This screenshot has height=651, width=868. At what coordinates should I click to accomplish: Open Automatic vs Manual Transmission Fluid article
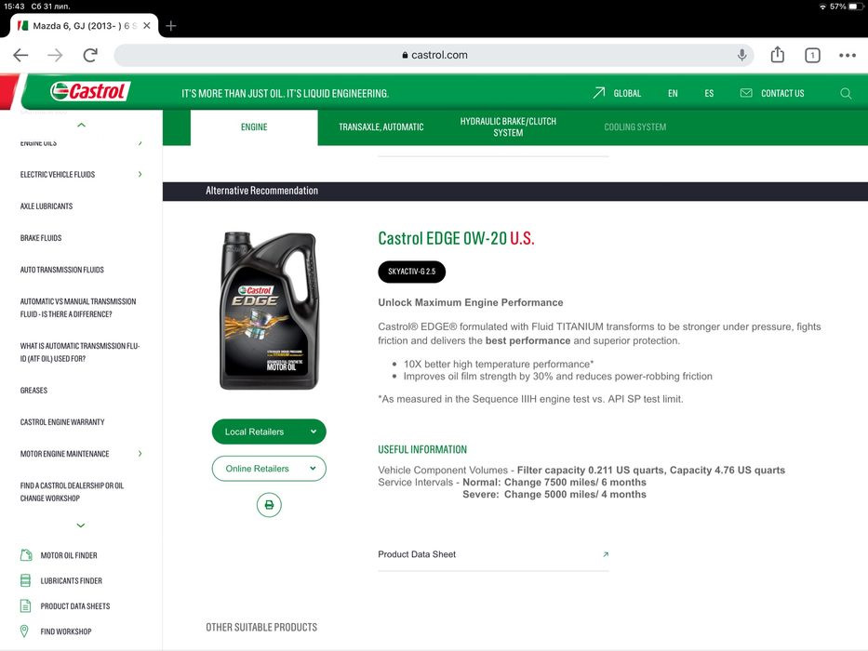tap(78, 308)
